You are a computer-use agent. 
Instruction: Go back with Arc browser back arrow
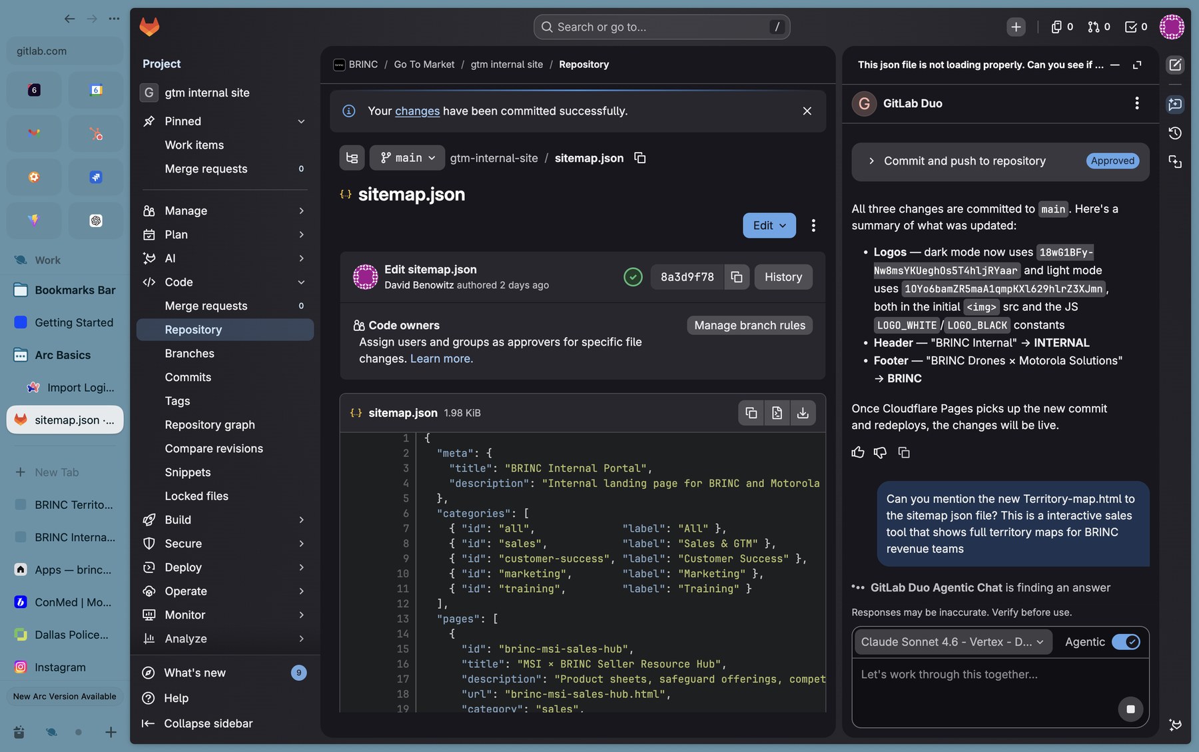(69, 19)
